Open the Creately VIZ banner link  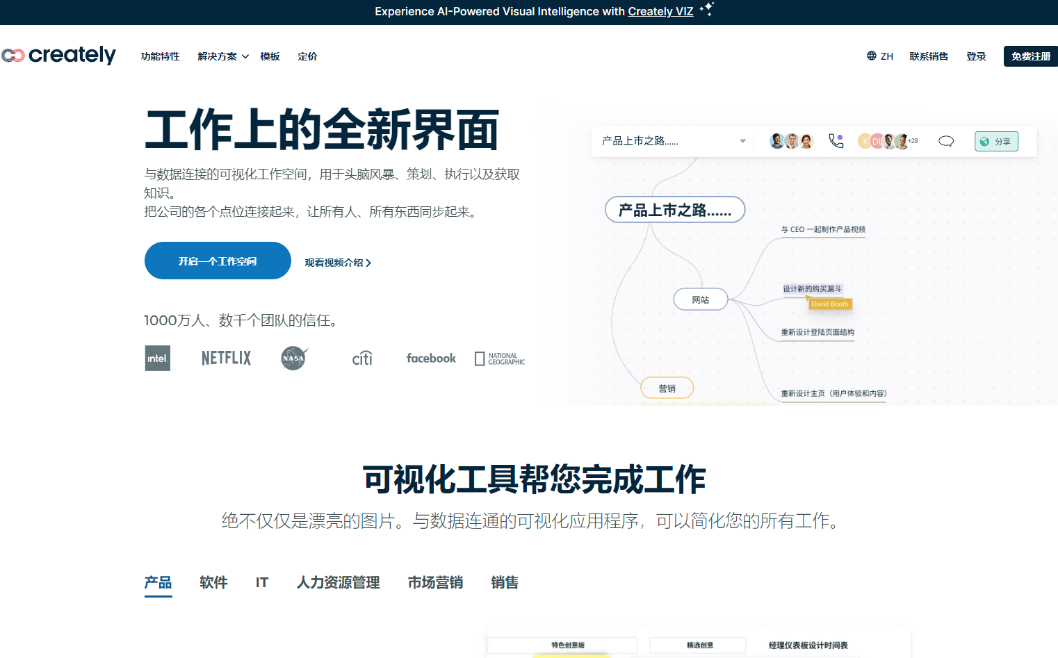[x=660, y=11]
